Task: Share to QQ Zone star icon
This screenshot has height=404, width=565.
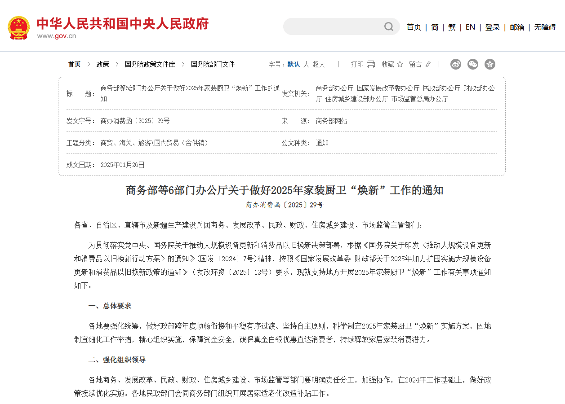Action: point(490,64)
